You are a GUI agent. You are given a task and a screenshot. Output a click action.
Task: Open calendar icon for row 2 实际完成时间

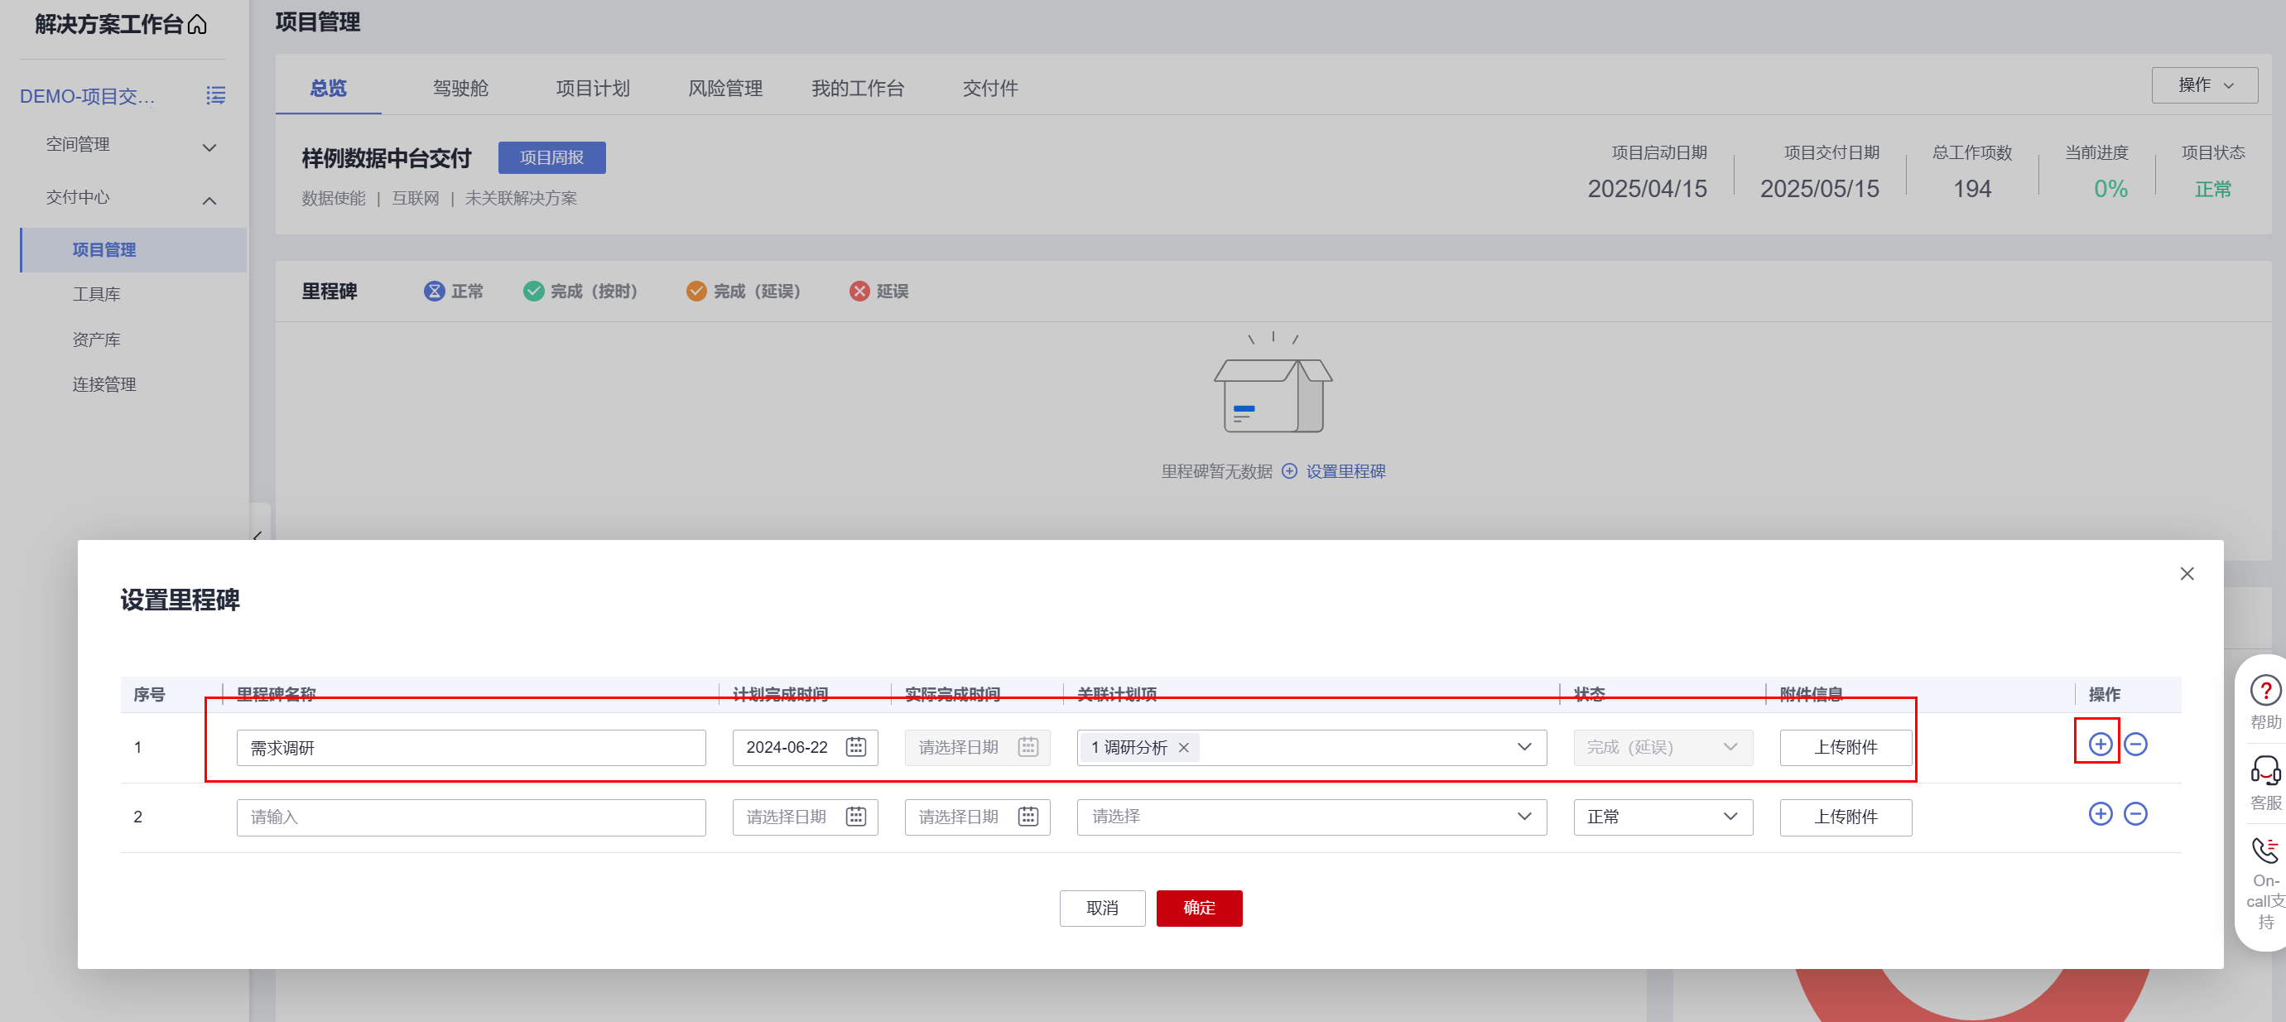pos(1027,816)
